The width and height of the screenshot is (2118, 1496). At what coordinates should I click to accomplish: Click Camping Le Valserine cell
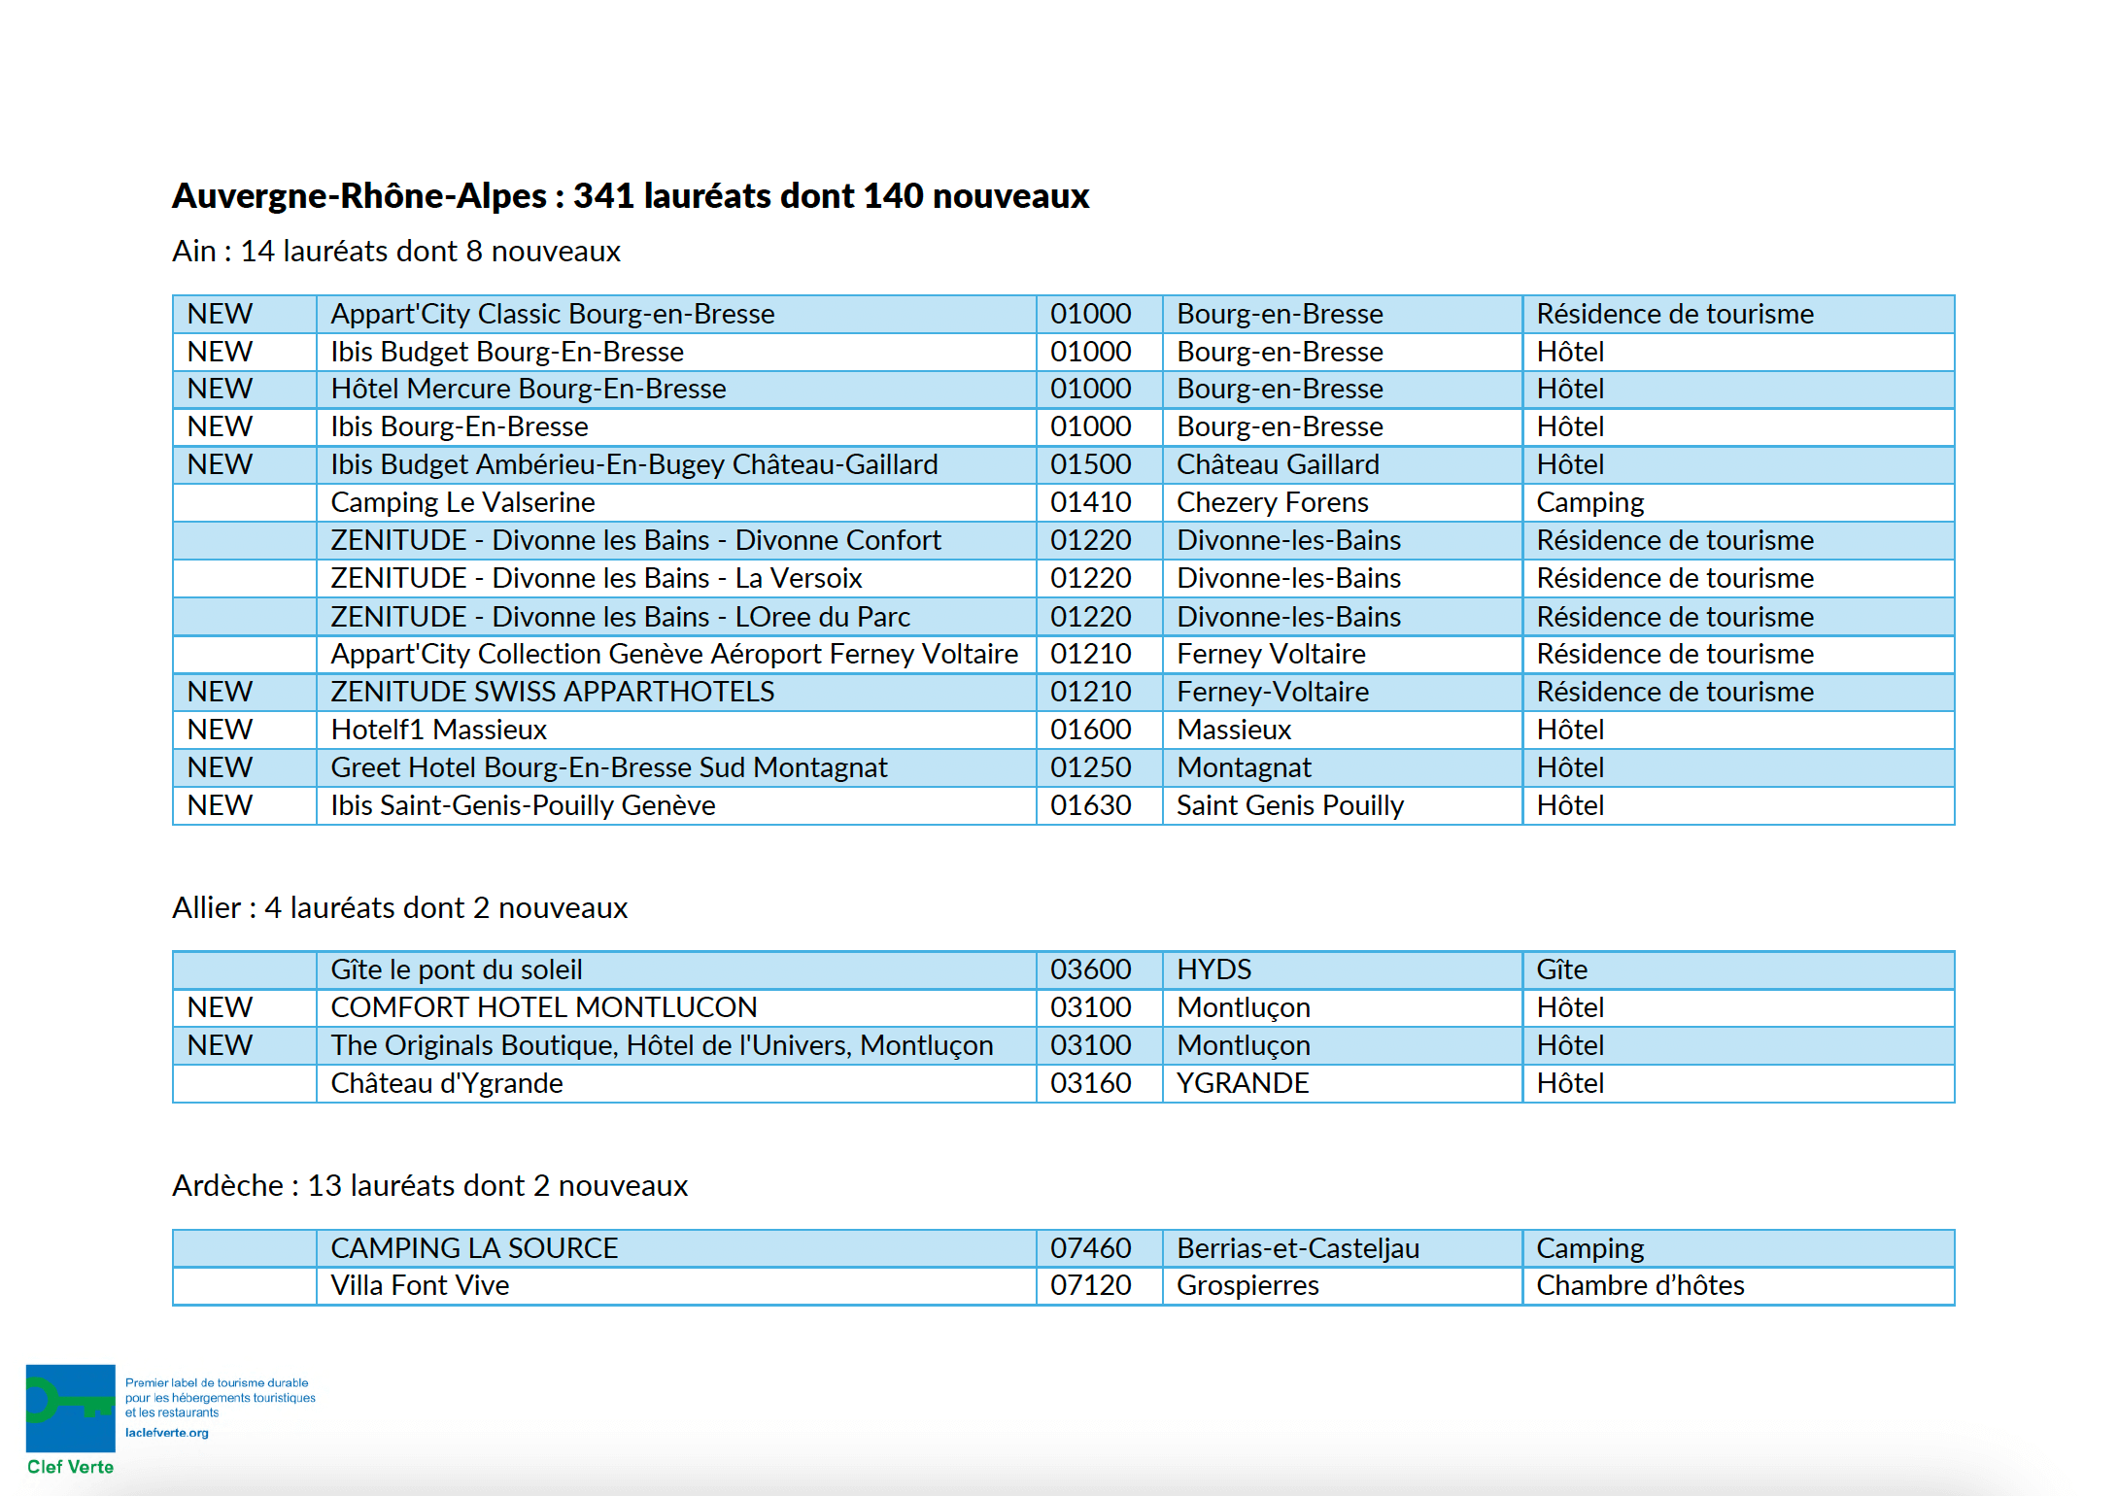point(676,503)
